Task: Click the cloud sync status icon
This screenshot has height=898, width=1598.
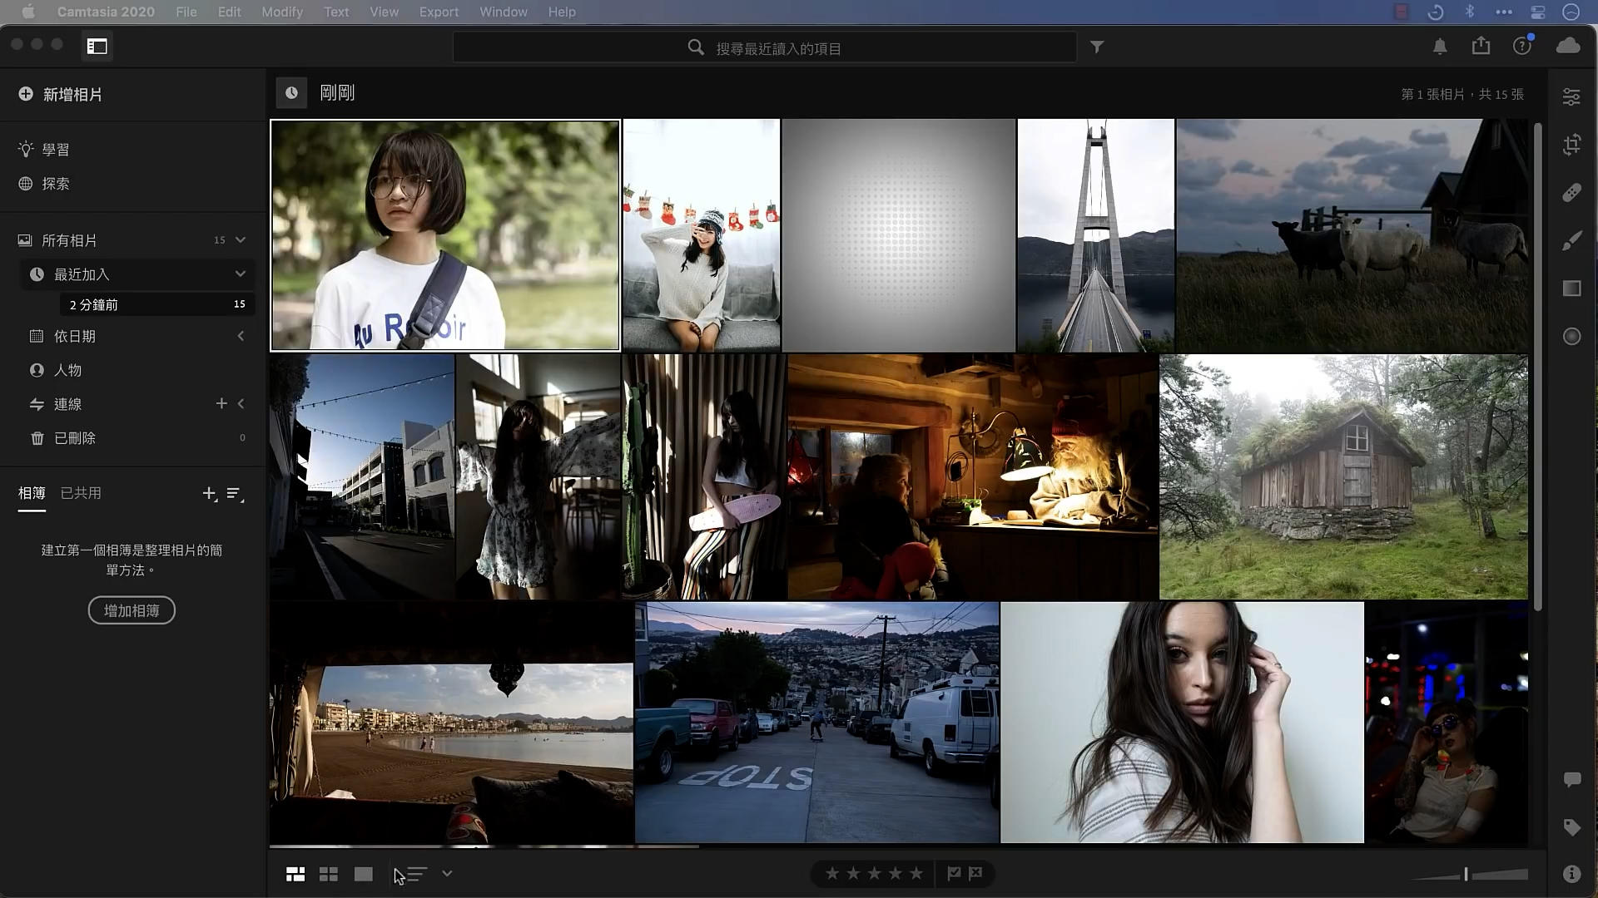Action: click(x=1569, y=46)
